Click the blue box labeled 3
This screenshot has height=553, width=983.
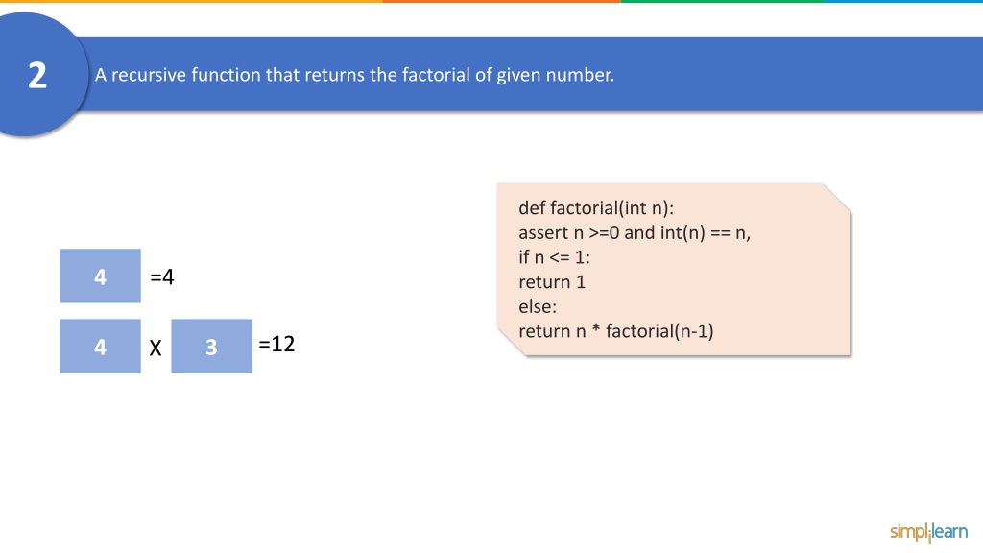click(211, 346)
